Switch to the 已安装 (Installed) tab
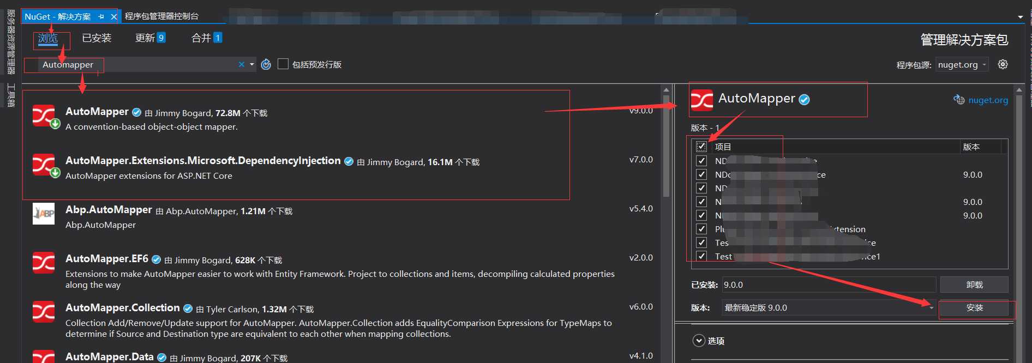Screen dimensions: 1032x363 [x=97, y=38]
